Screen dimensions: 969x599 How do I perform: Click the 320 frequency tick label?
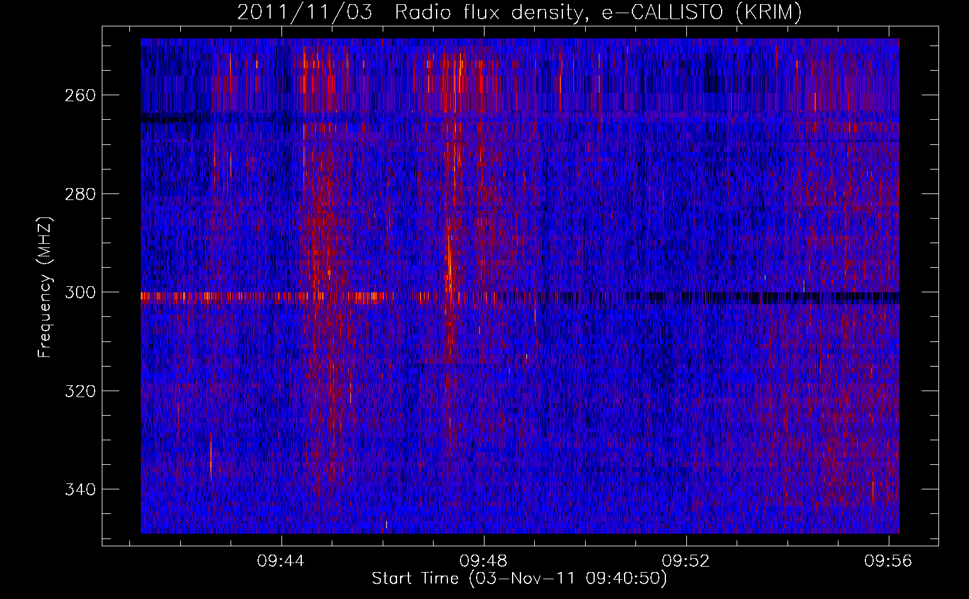pyautogui.click(x=80, y=391)
